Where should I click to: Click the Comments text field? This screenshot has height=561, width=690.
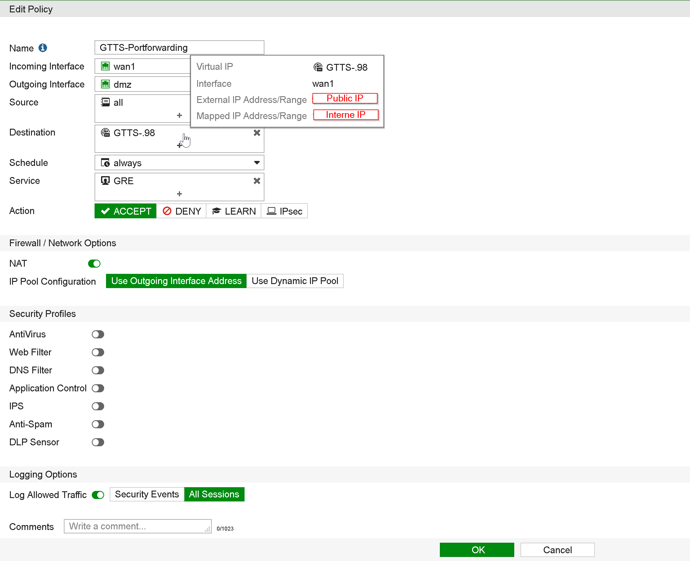pos(138,526)
